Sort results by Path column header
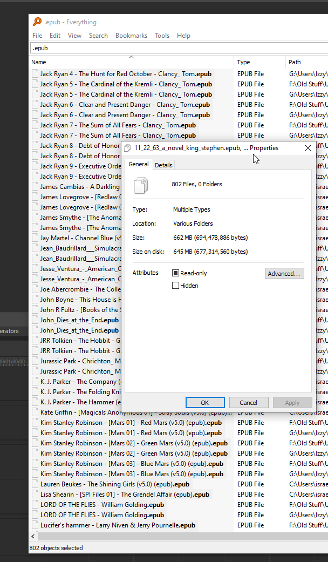Viewport: 328px width, 562px height. pos(307,62)
